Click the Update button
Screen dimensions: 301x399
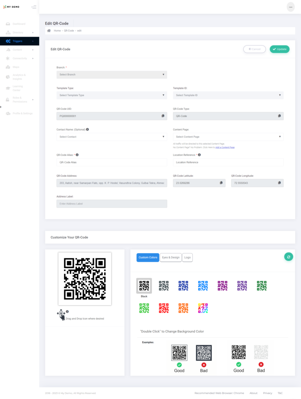pos(280,49)
